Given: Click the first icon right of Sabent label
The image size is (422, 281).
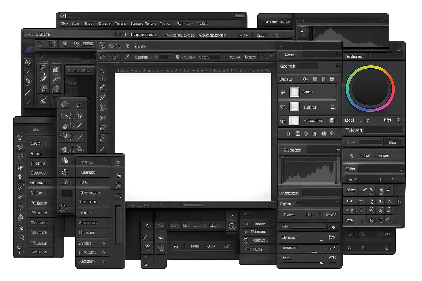Looking at the screenshot, I should pyautogui.click(x=306, y=79).
